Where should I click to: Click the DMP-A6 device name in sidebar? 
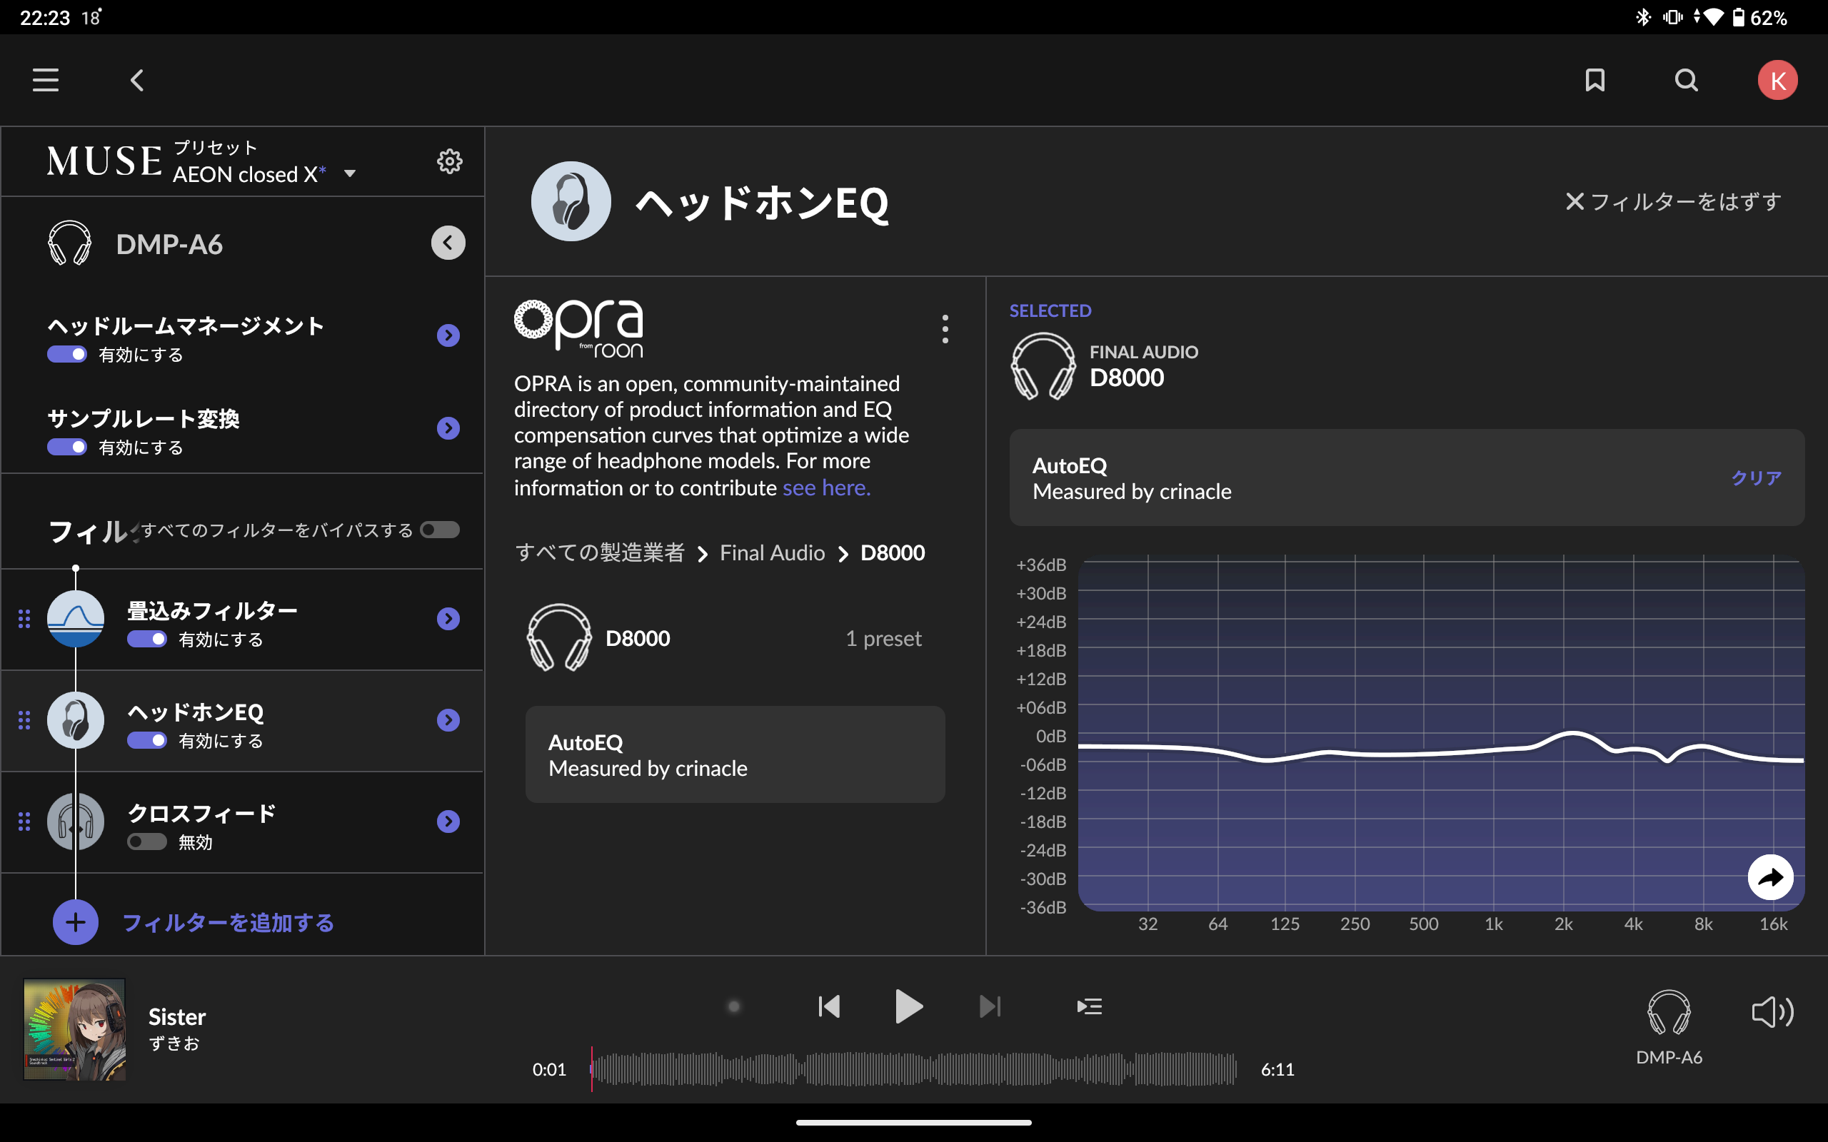[169, 244]
